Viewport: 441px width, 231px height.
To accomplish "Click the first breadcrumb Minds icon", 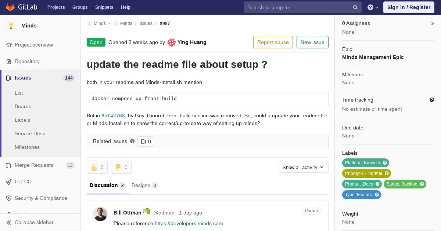I will tap(89, 23).
